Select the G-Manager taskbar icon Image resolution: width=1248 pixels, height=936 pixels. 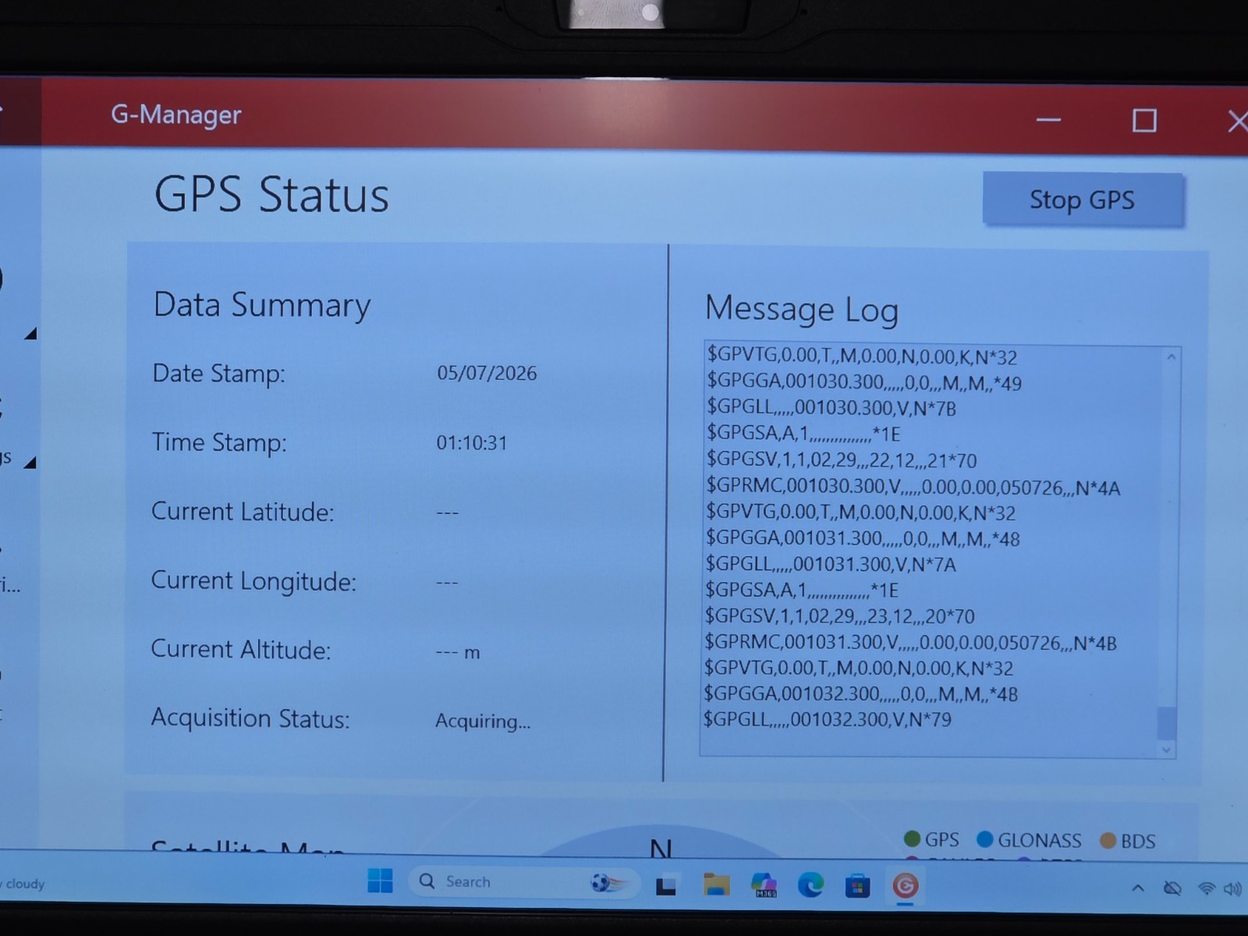(x=904, y=886)
